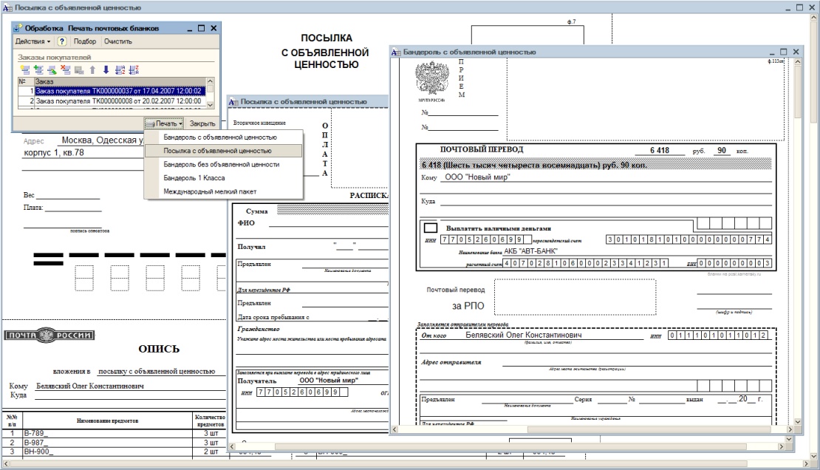Select order row ТК000000008 от 20.02.2007
Screen dimensions: 820x470
120,101
